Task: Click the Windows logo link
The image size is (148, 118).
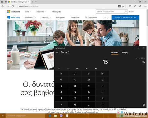Action: 13,17
